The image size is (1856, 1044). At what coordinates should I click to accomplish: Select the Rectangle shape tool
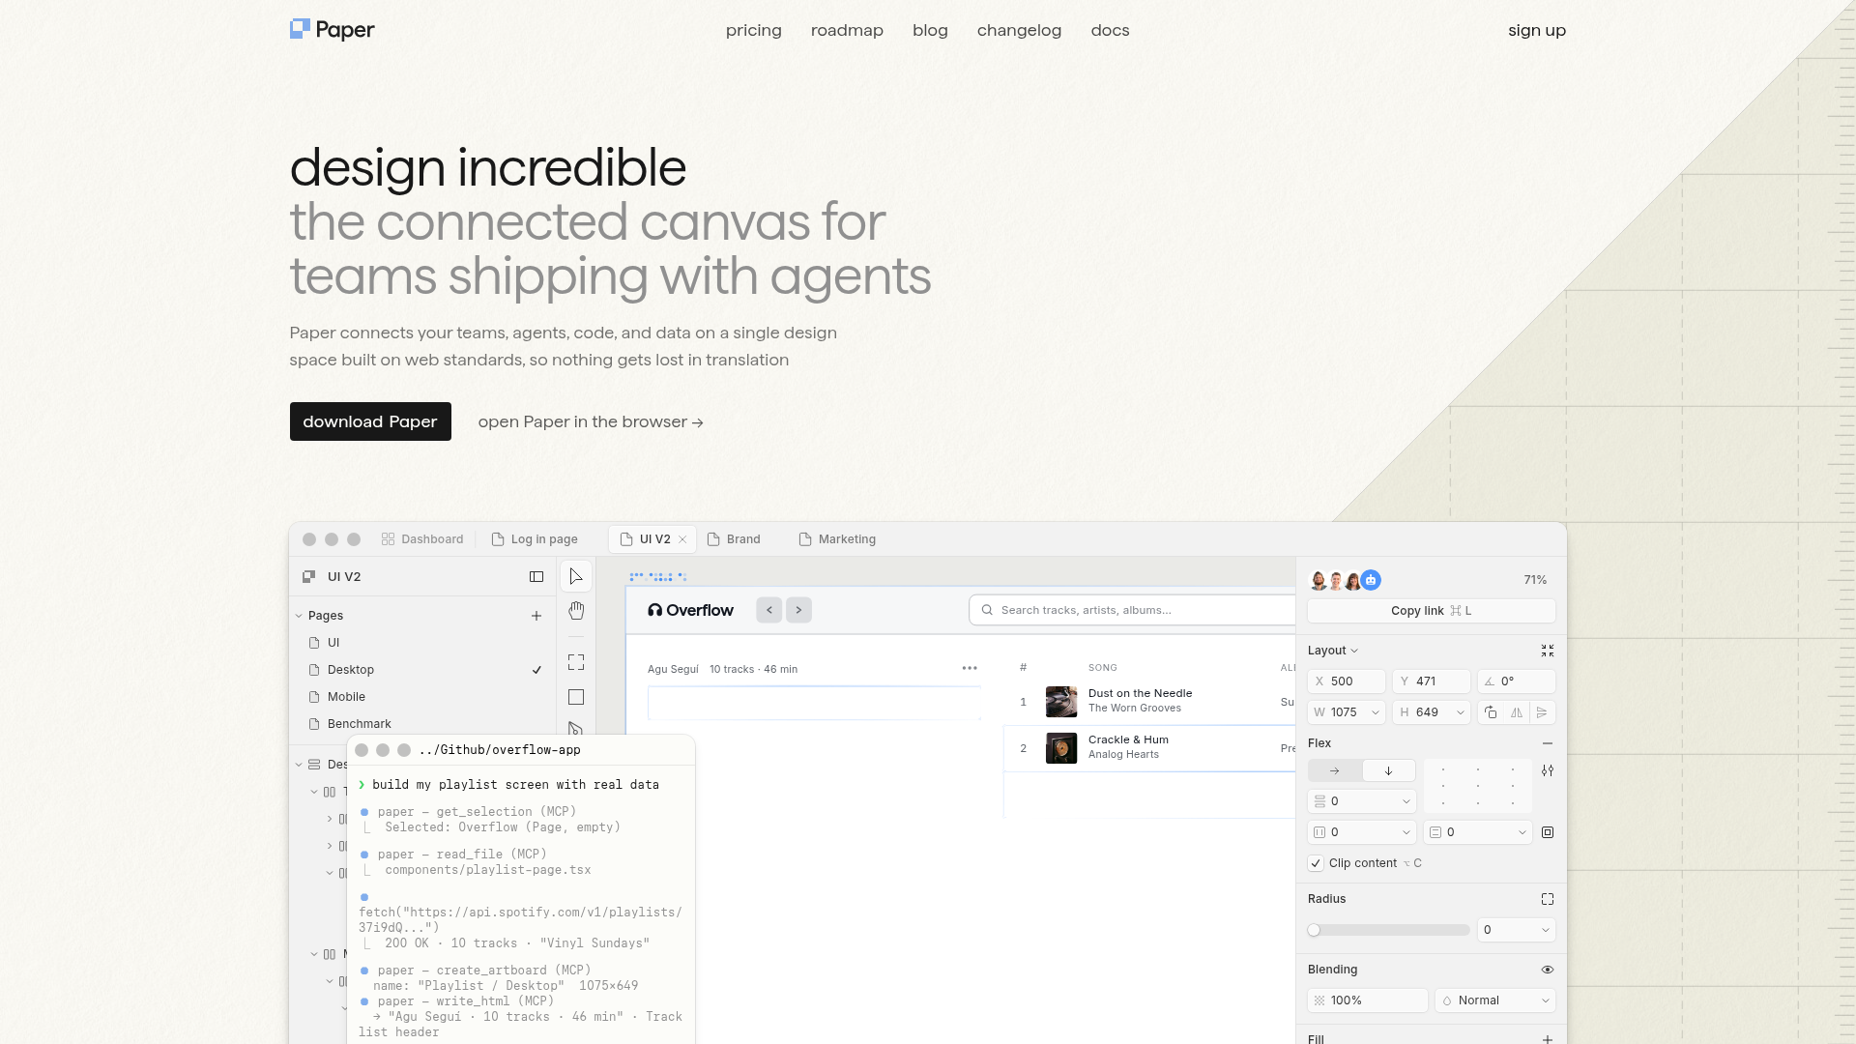point(576,697)
